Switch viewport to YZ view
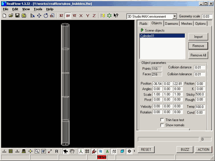215x161 pixels. click(x=74, y=16)
